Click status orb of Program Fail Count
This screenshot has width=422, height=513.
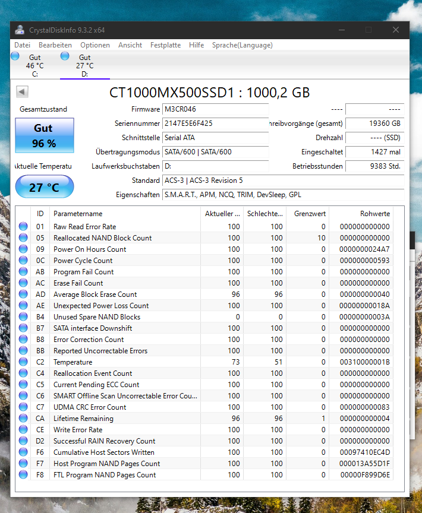click(x=23, y=271)
